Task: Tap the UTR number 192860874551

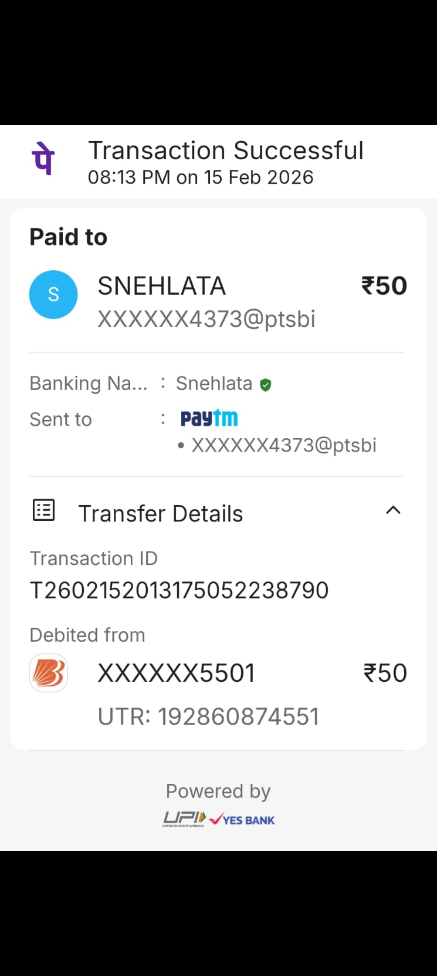Action: coord(208,716)
